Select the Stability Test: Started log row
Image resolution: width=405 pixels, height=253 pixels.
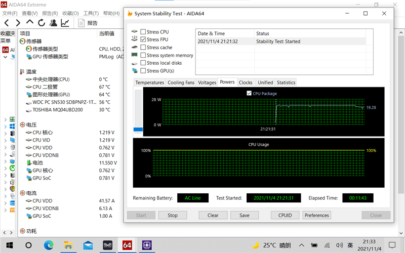pos(281,41)
